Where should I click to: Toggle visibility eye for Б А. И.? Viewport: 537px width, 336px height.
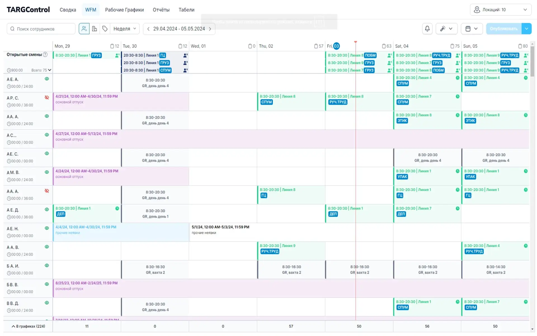click(x=47, y=265)
